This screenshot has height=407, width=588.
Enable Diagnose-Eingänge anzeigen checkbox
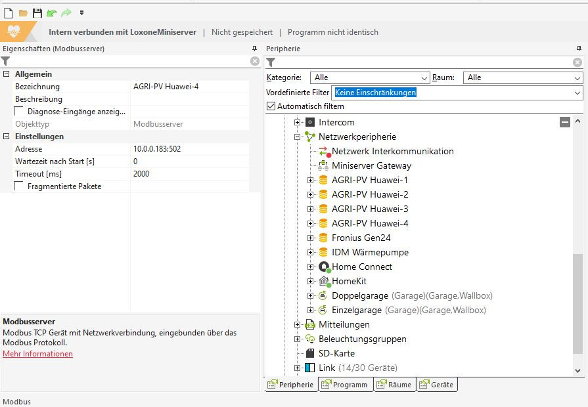pyautogui.click(x=18, y=112)
